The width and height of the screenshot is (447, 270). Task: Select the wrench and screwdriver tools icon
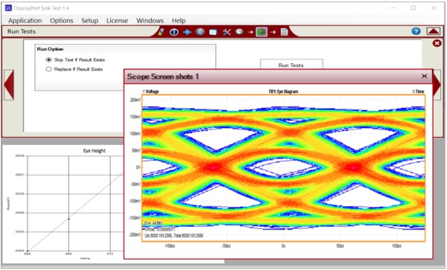(226, 32)
